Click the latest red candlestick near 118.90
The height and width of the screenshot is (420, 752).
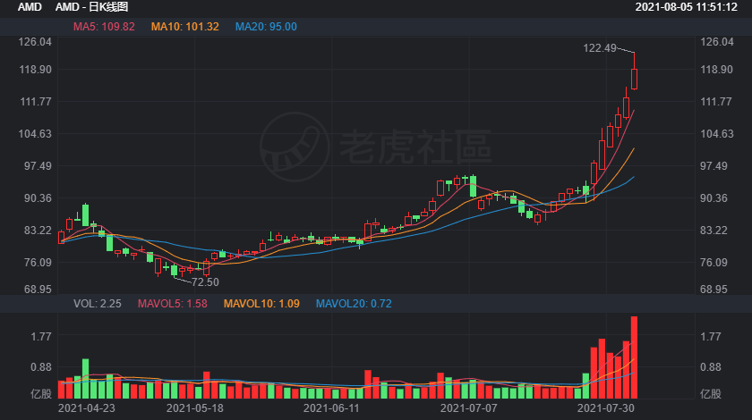pos(634,79)
